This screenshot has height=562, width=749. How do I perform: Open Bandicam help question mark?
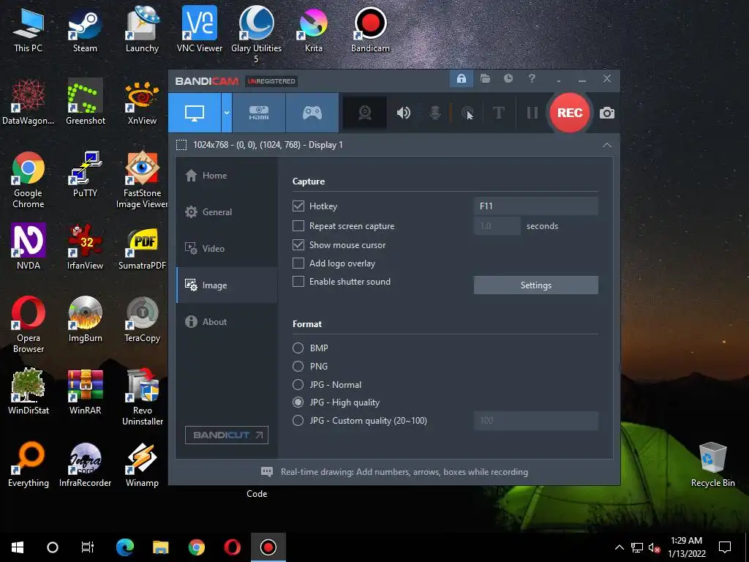click(532, 79)
